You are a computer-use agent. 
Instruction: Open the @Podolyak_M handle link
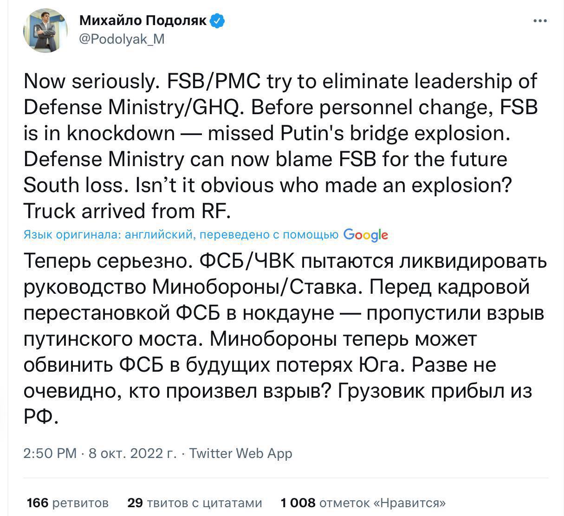click(x=122, y=39)
